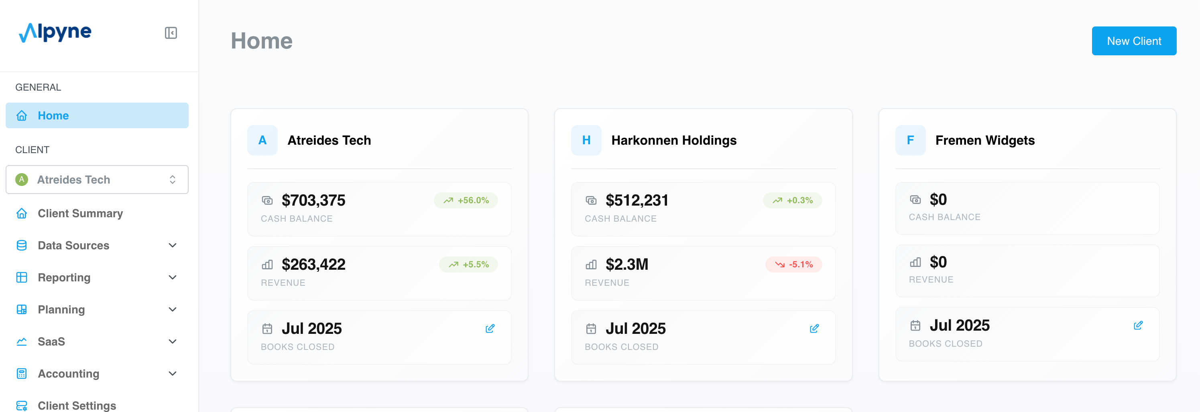Edit Atreides Tech books closed date
This screenshot has height=412, width=1200.
(x=490, y=329)
